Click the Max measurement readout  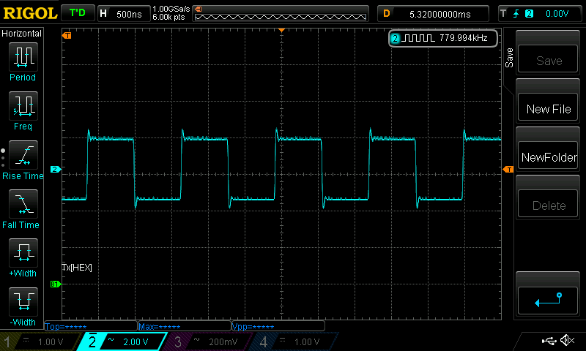[185, 327]
